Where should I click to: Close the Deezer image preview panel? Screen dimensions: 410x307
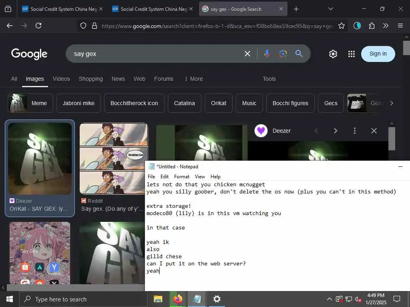(374, 131)
